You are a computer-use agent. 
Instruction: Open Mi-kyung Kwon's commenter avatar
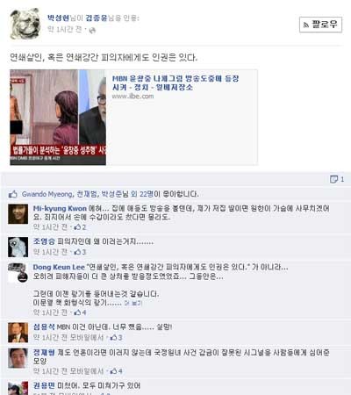[18, 214]
